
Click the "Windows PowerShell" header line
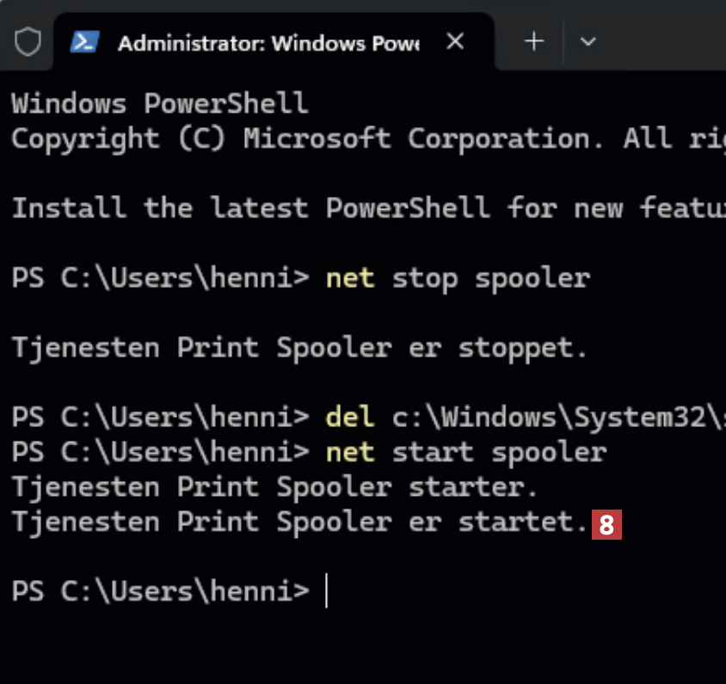point(159,103)
